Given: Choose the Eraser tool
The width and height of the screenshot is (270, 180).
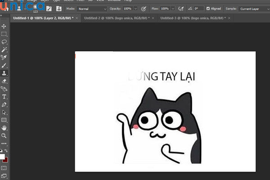Looking at the screenshot, I should point(4,81).
